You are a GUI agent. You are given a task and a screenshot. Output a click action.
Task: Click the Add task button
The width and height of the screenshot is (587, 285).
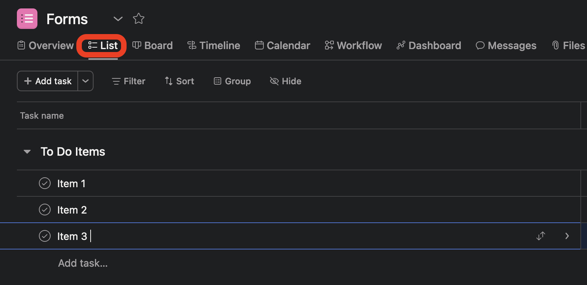48,81
